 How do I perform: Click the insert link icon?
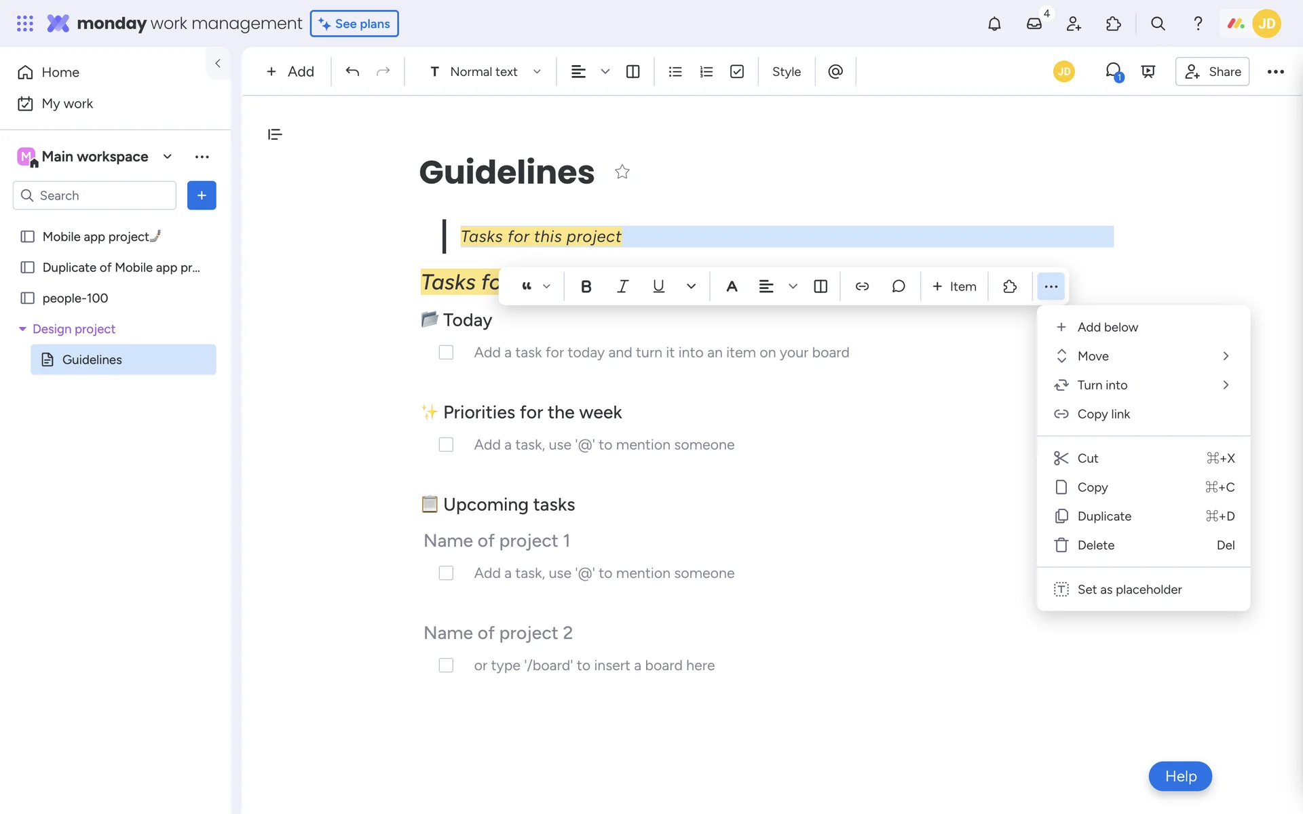pyautogui.click(x=862, y=286)
